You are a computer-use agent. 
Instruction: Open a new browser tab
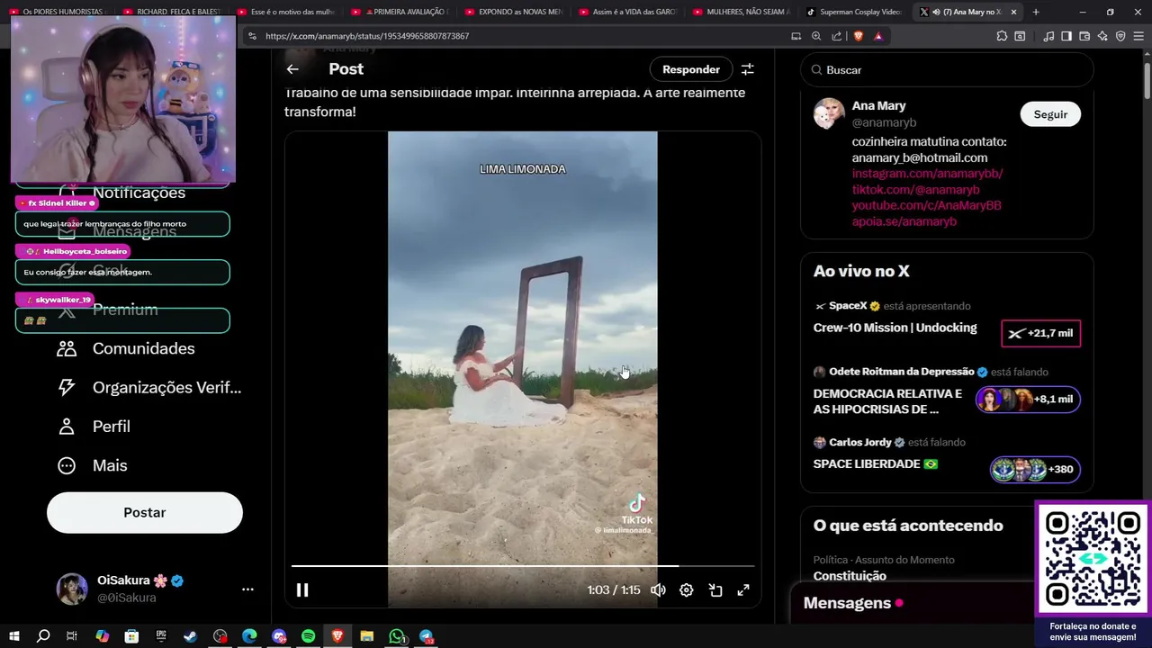[1036, 12]
